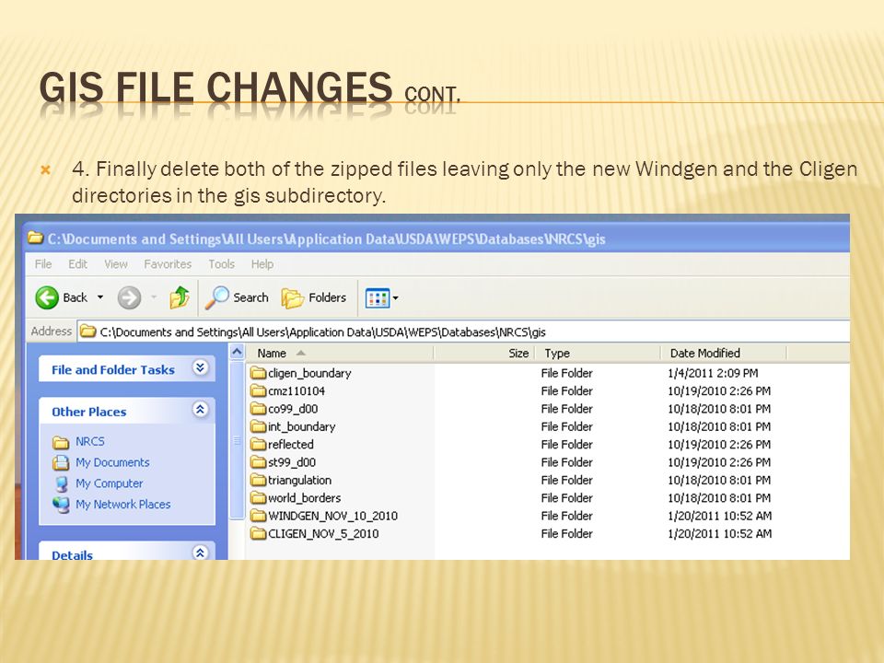884x663 pixels.
Task: Open the Edit menu
Action: click(77, 264)
